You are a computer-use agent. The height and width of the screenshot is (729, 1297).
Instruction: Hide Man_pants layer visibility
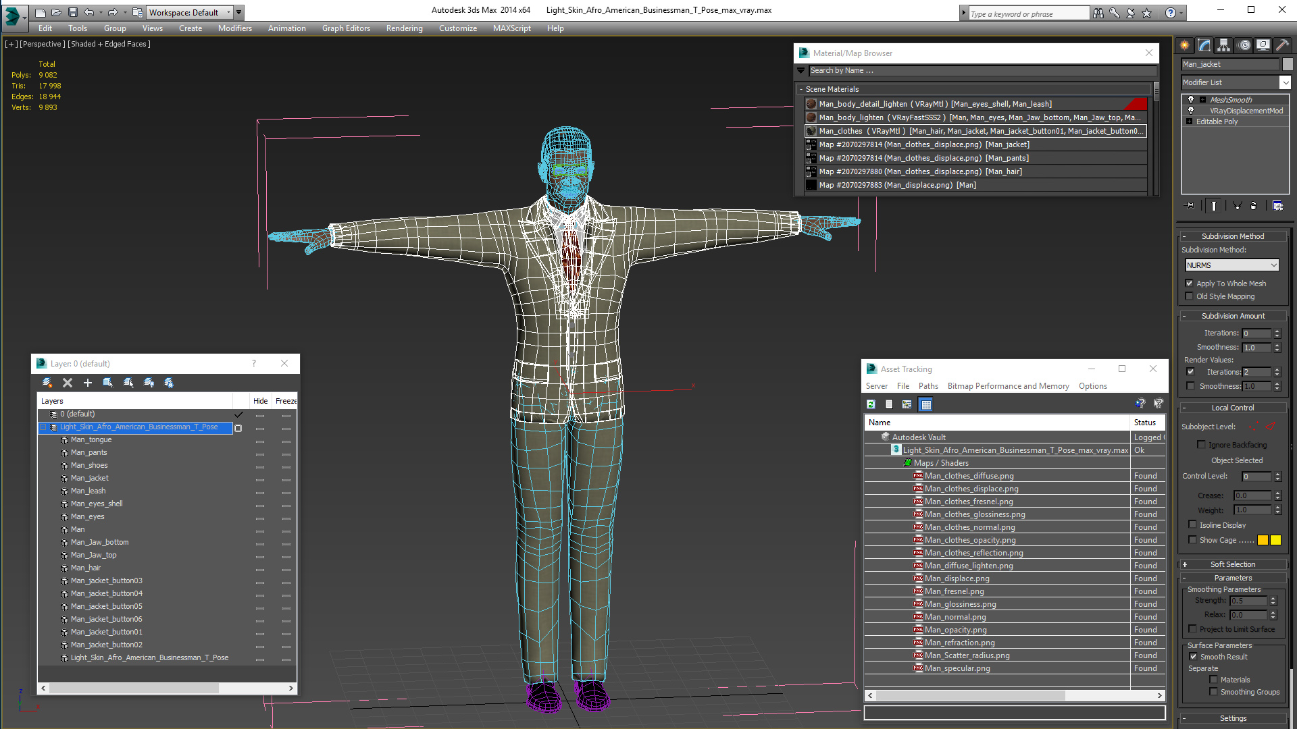[x=259, y=452]
